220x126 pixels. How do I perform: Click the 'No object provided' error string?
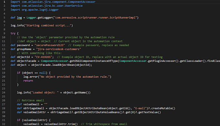tap(75, 77)
